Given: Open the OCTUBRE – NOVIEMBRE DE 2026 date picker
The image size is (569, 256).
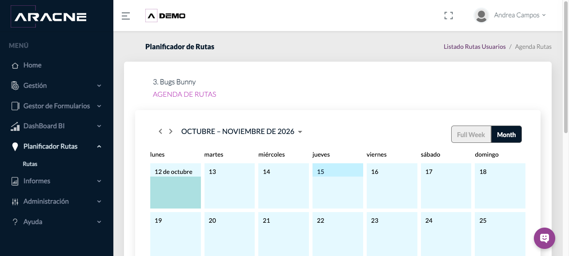Looking at the screenshot, I should pos(242,131).
